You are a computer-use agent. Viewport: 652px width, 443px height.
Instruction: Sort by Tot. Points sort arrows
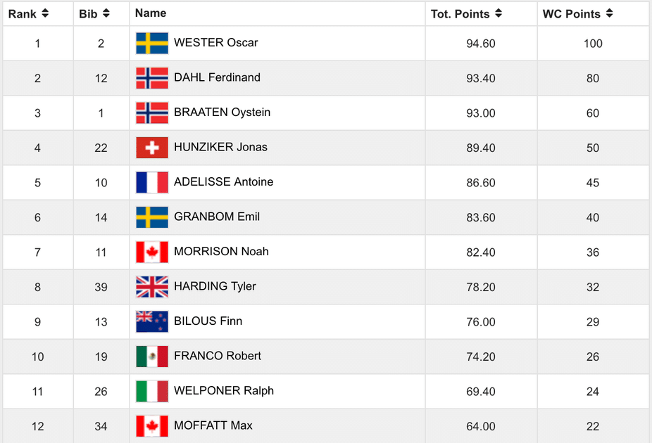[498, 13]
